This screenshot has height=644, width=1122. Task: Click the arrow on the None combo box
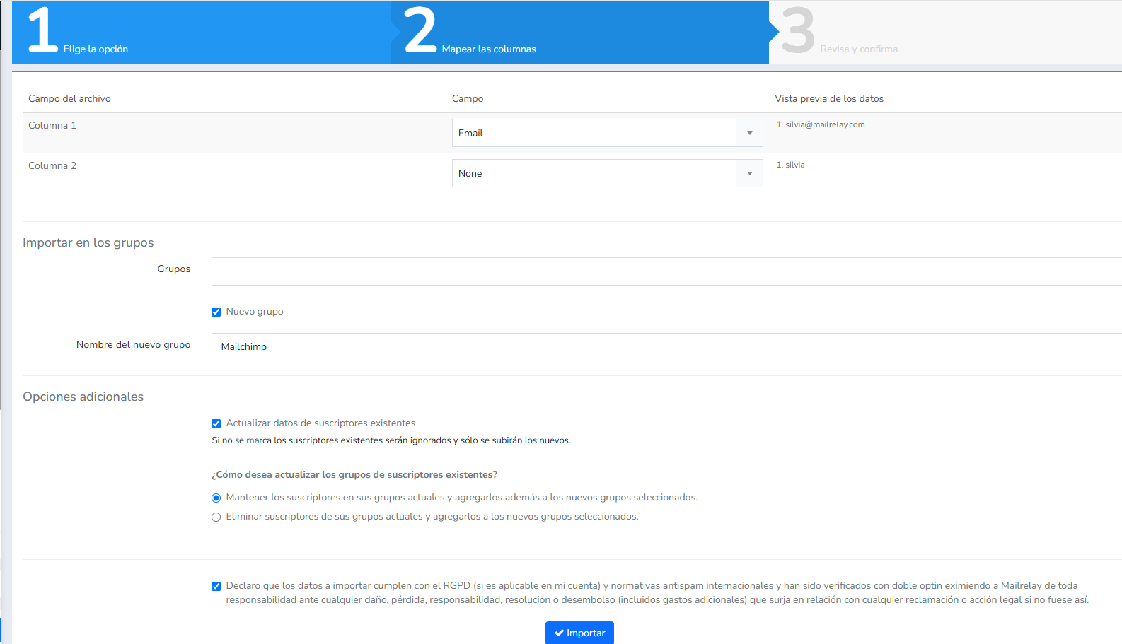750,173
